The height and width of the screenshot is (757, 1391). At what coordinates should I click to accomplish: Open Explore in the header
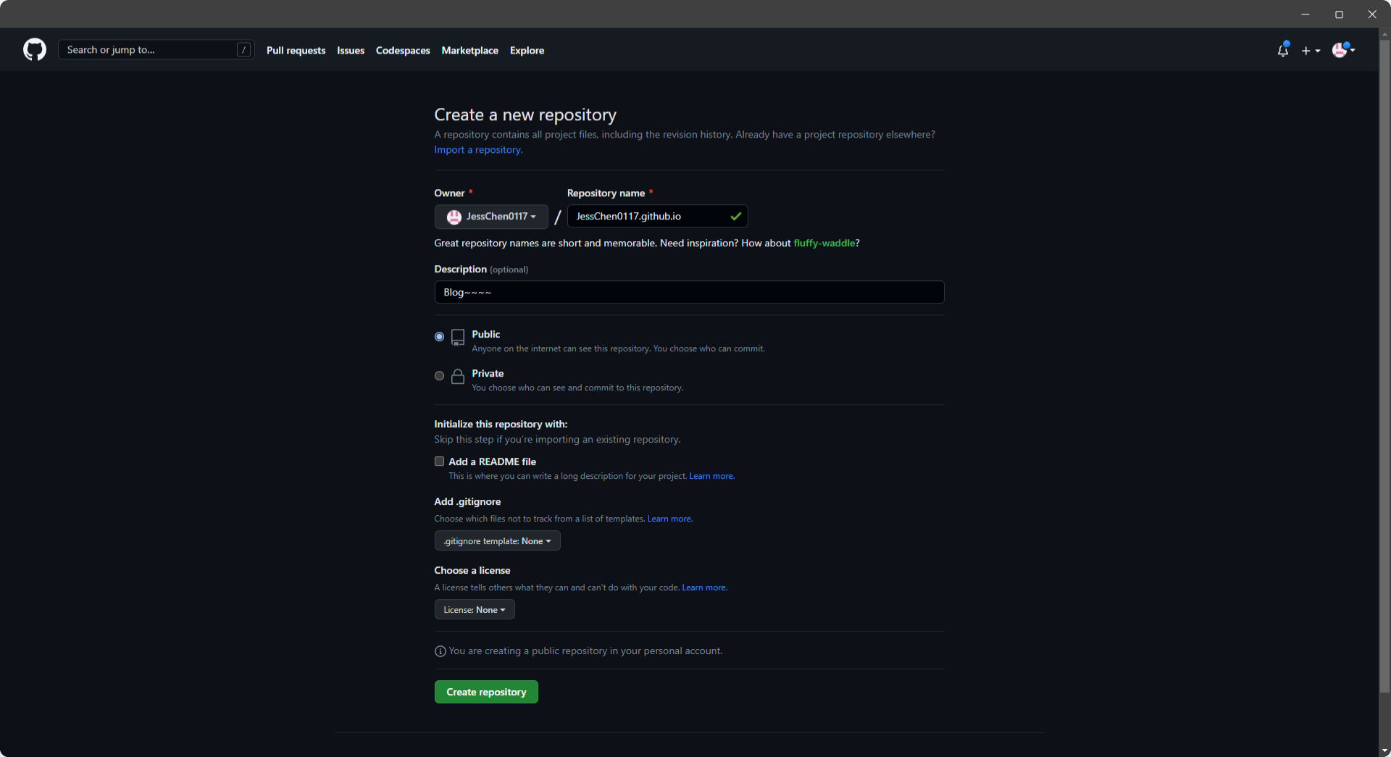527,50
